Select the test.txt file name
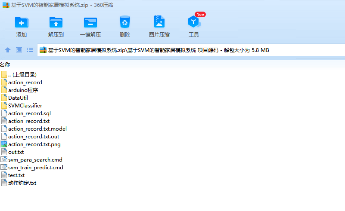The height and width of the screenshot is (211, 345). coord(16,175)
